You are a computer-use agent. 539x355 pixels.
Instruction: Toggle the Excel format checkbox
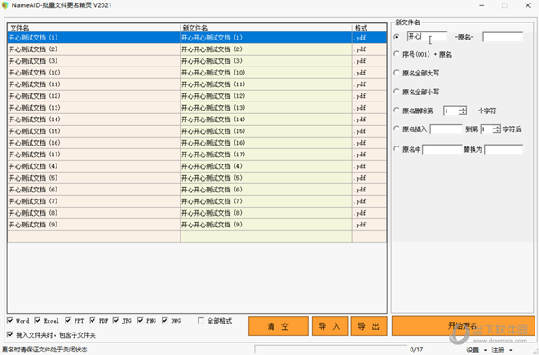pos(38,320)
